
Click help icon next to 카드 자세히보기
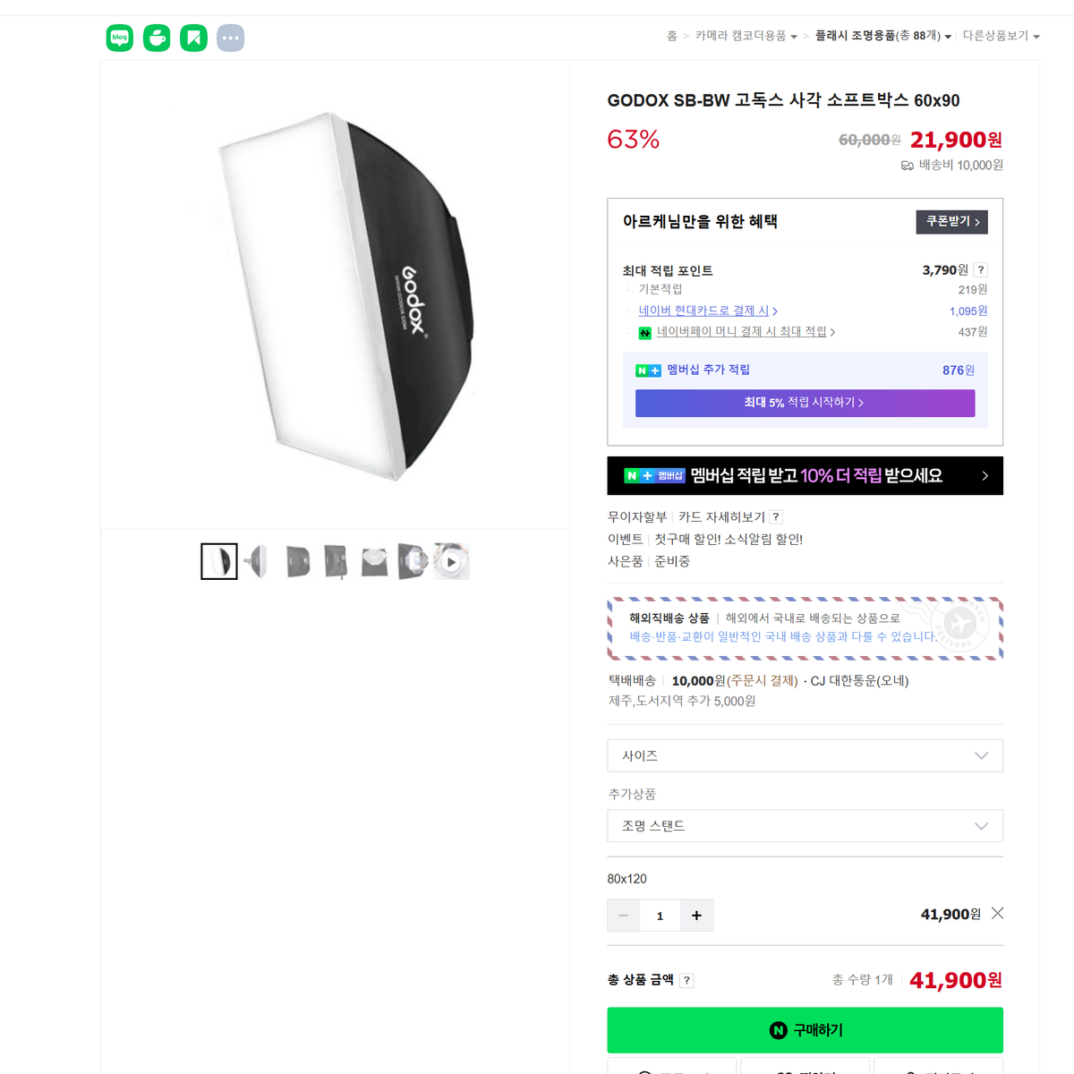click(776, 516)
